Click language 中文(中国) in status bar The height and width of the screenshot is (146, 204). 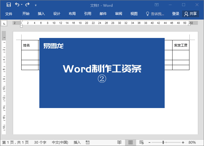click(x=60, y=142)
